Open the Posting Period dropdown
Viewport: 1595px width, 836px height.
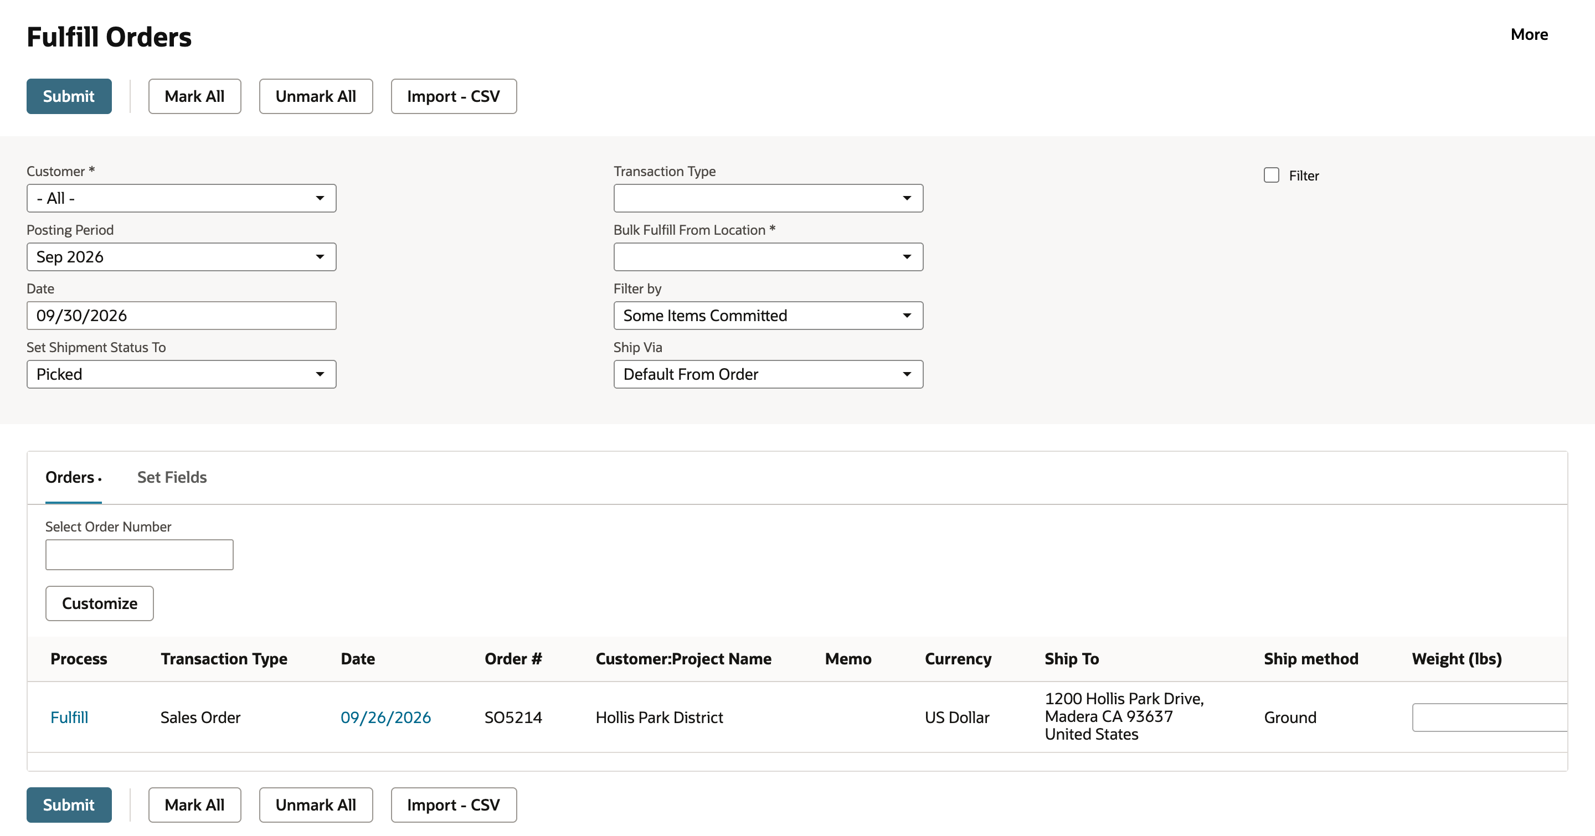point(182,257)
